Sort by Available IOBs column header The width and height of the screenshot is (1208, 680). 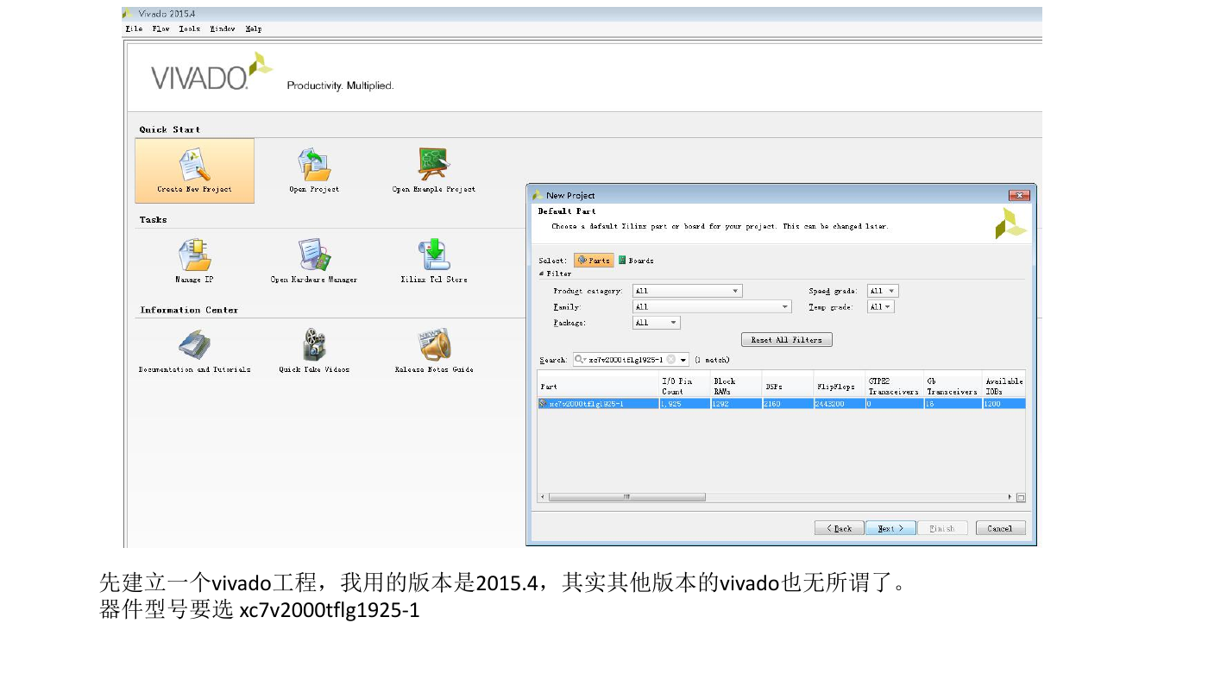pos(1004,386)
